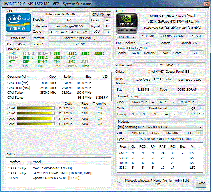Click the Prod. Unit button

click(18, 38)
